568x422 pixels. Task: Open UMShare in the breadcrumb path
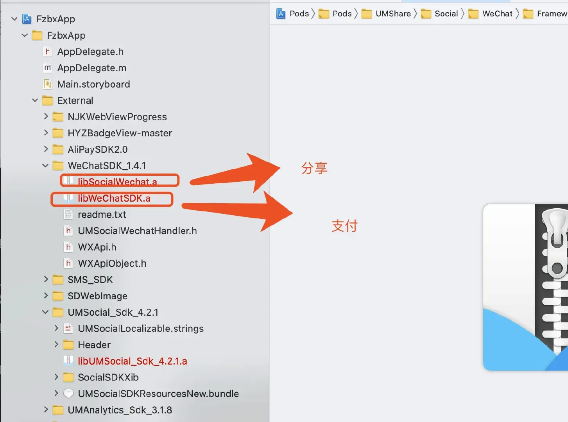click(392, 14)
